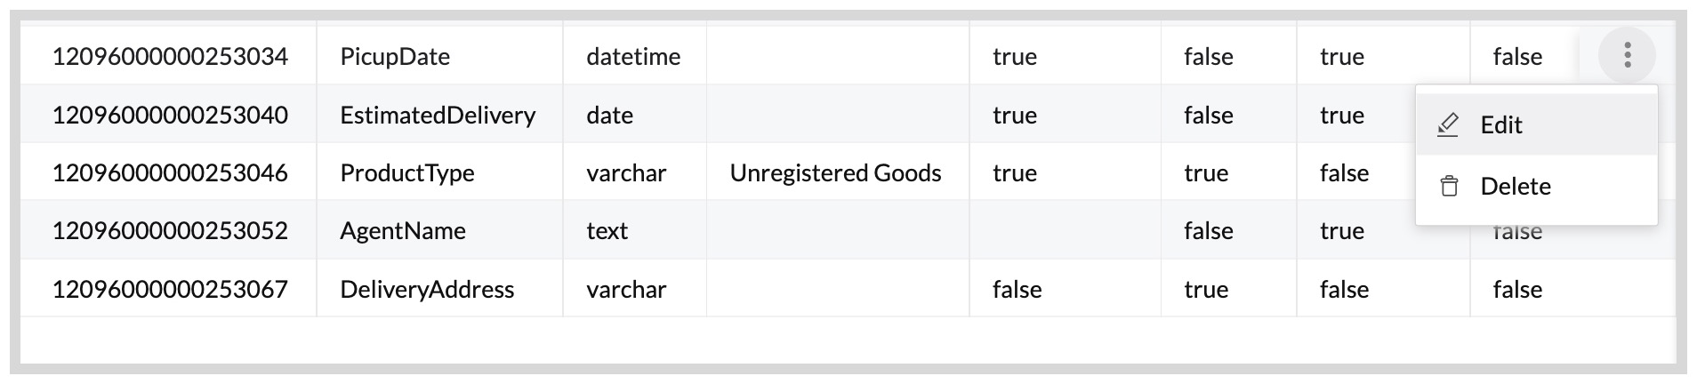Select ID 12096000000253040
1697x384 pixels.
coord(170,115)
